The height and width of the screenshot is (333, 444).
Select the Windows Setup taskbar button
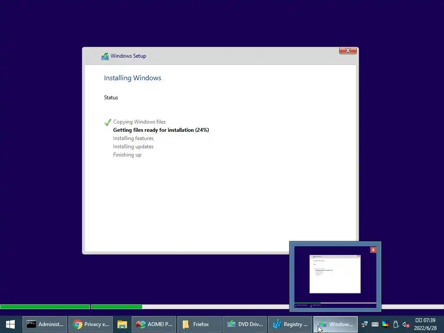336,324
